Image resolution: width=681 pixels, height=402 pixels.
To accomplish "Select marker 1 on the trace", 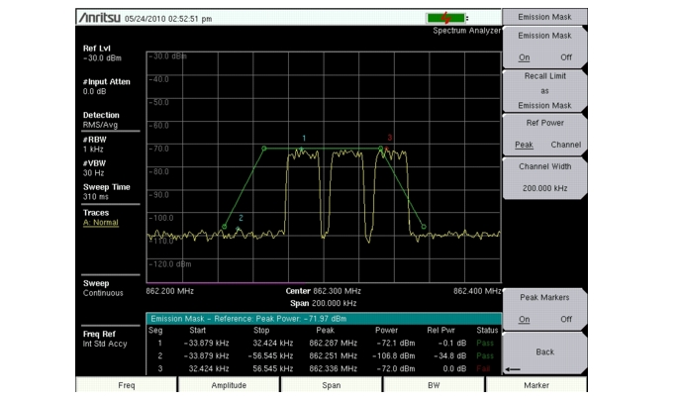I will pos(302,150).
